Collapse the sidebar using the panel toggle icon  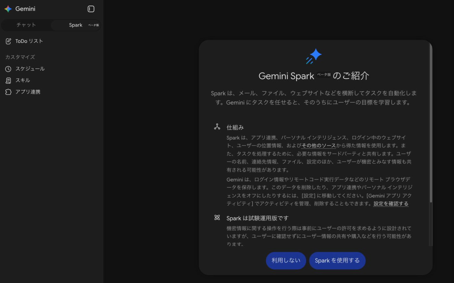pyautogui.click(x=91, y=9)
